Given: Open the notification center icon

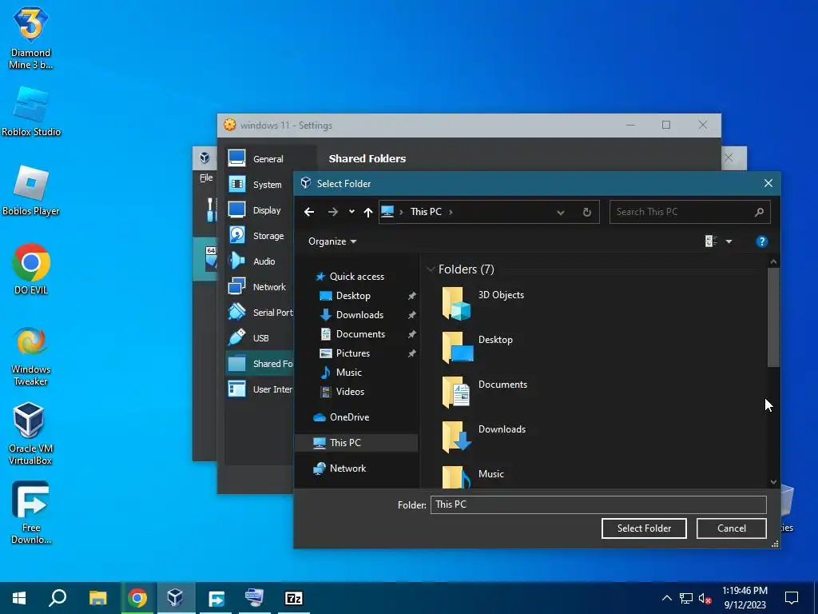Looking at the screenshot, I should (792, 598).
